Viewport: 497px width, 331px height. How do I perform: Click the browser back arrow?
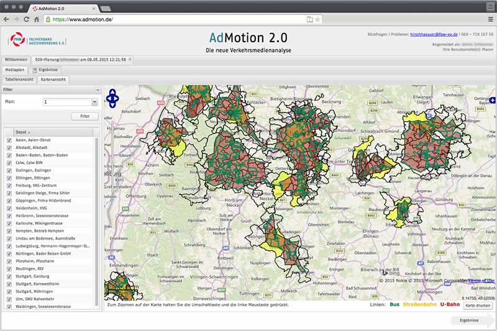(6, 19)
